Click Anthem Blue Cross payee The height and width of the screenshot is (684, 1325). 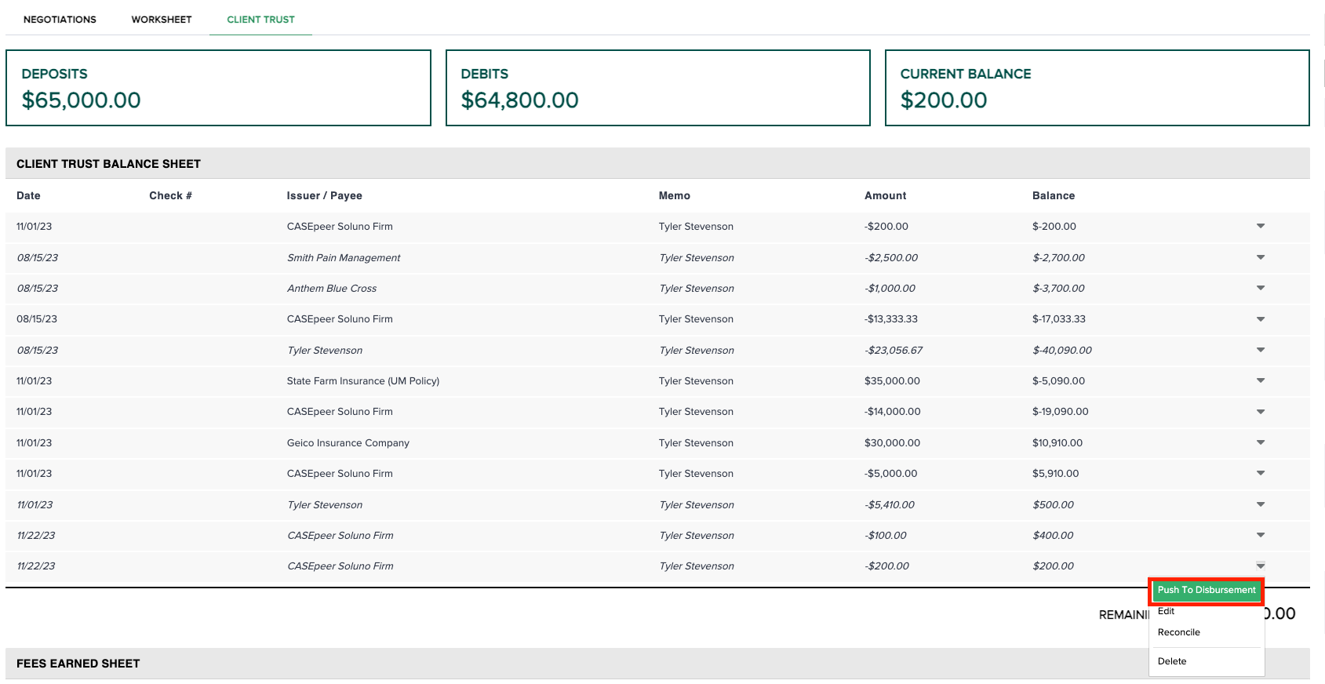[x=332, y=288]
